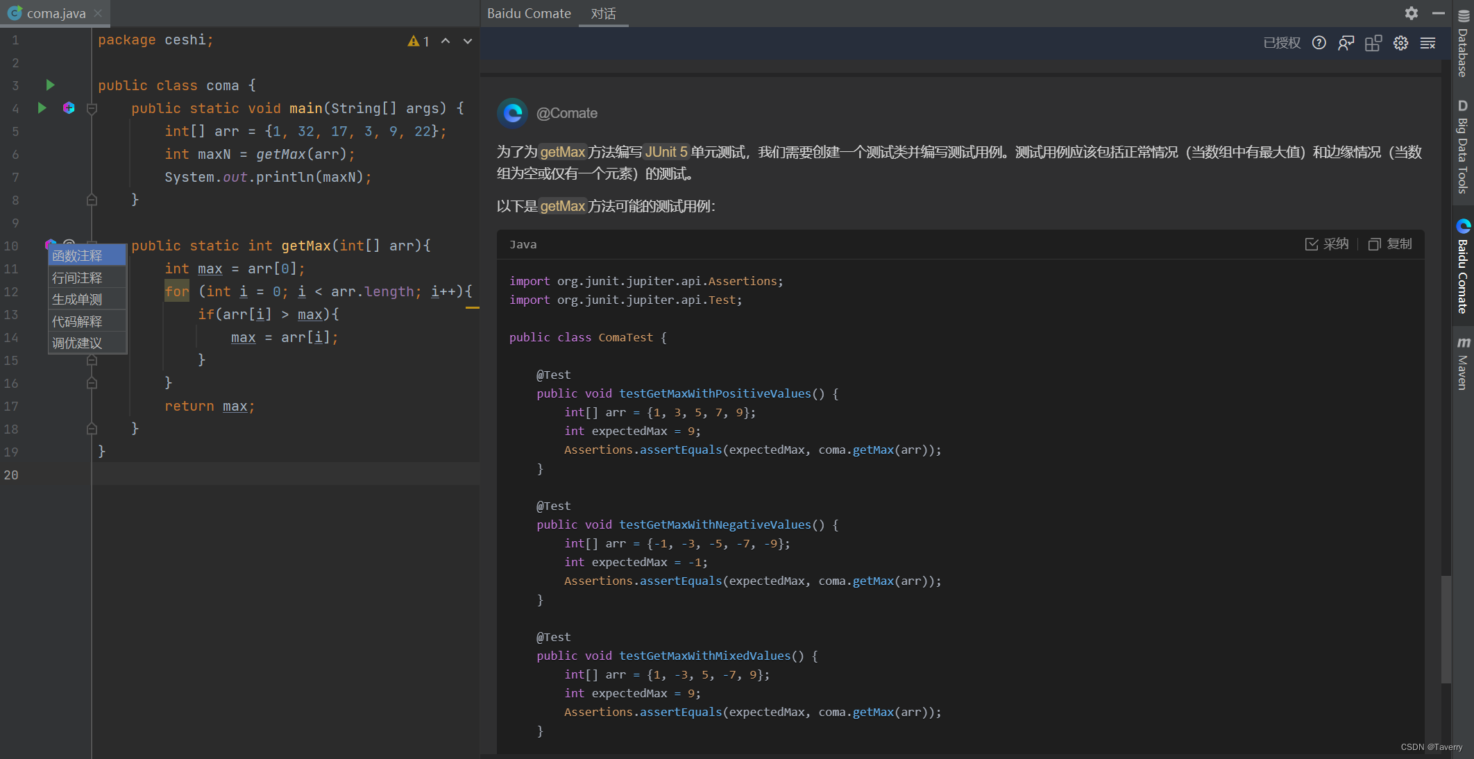The image size is (1474, 759).
Task: Click the highlighted 'for' keyword
Action: (177, 291)
